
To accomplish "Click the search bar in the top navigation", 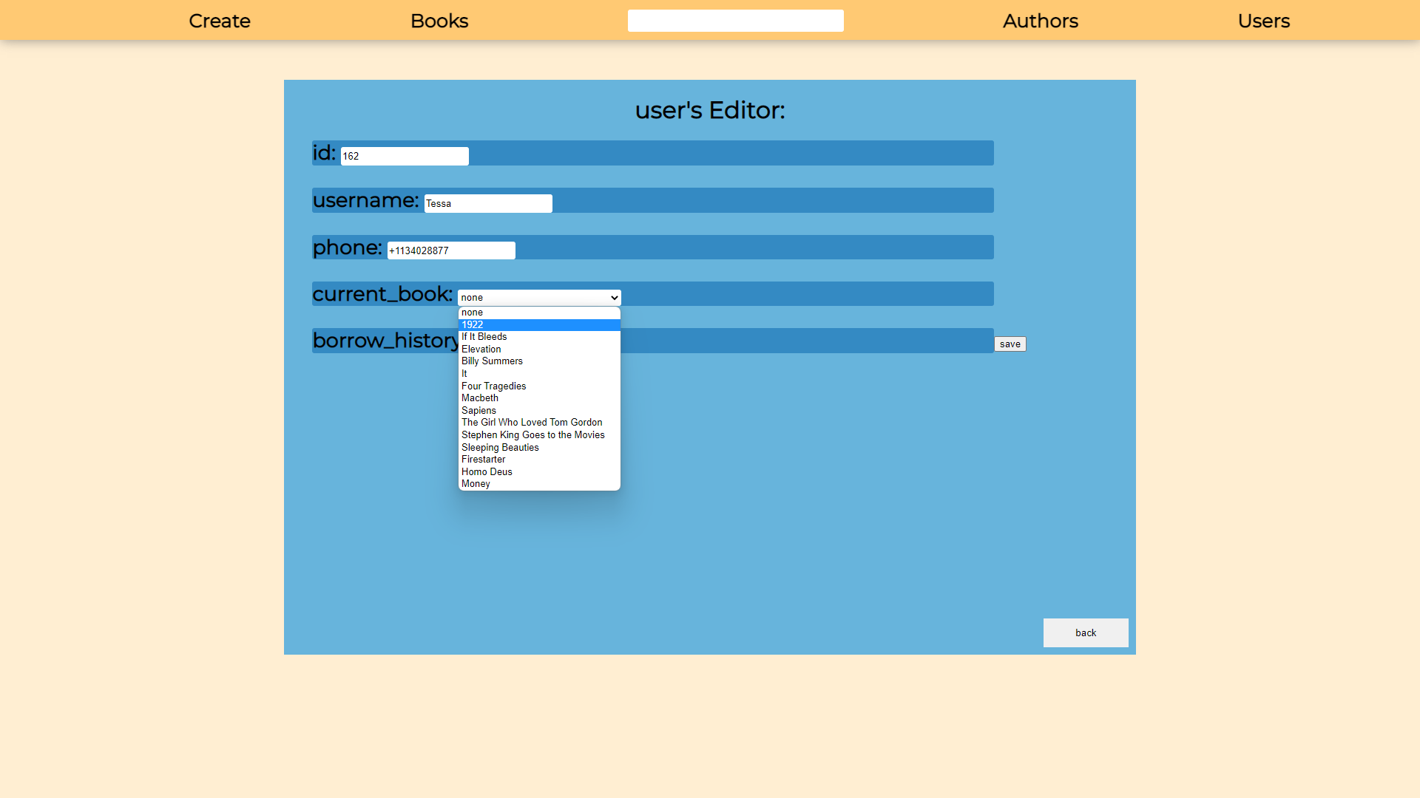I will click(x=735, y=20).
